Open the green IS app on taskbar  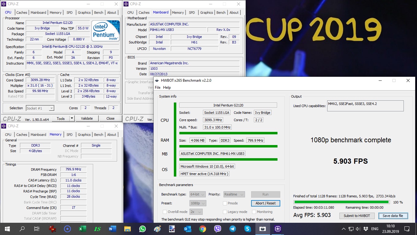click(98, 229)
